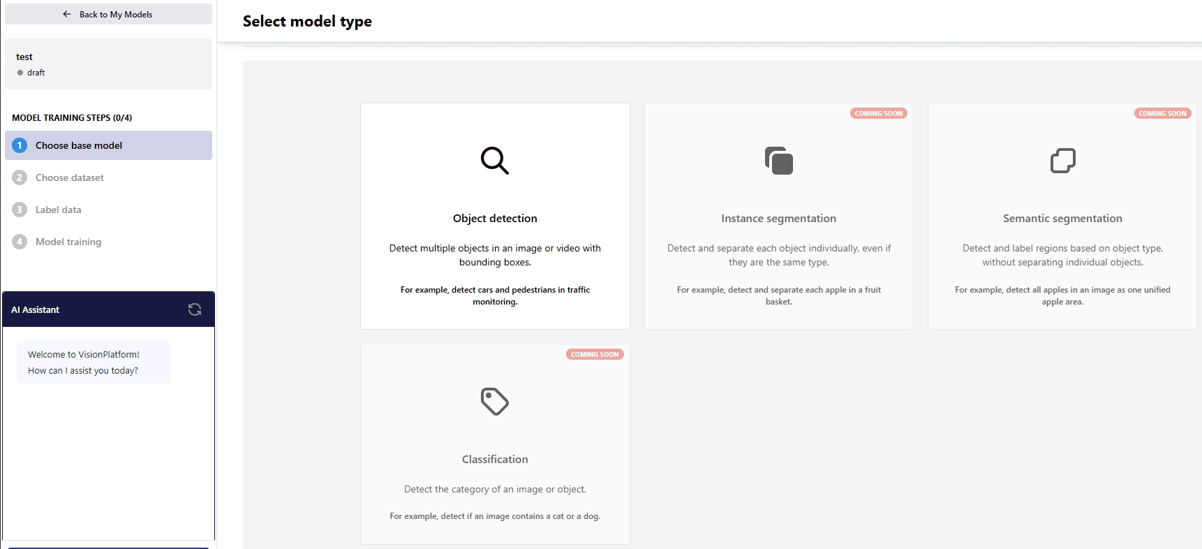This screenshot has width=1202, height=549.
Task: Select the Label data step
Action: (x=59, y=210)
